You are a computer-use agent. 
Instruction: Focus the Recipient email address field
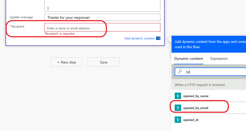[102, 27]
